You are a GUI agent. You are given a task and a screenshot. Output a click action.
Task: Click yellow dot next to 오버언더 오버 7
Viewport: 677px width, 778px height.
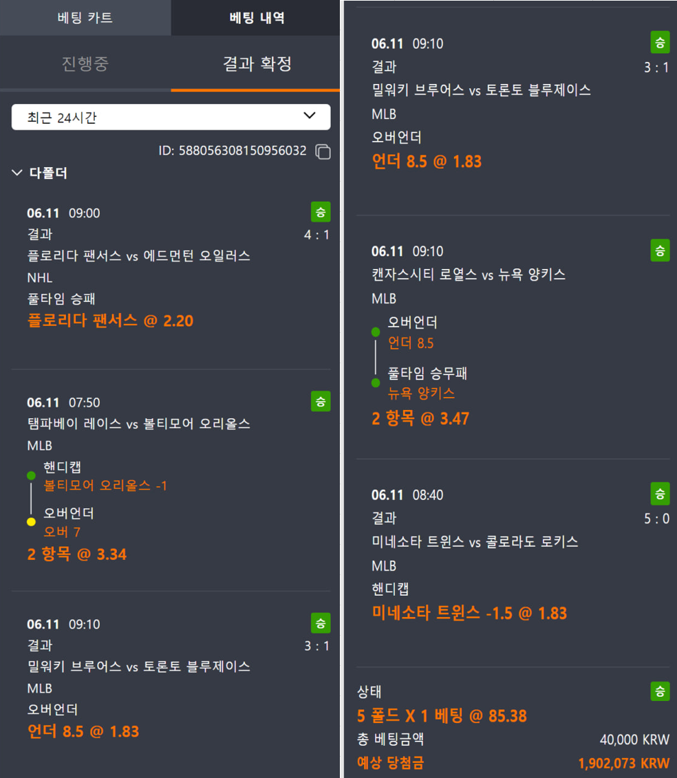(31, 521)
